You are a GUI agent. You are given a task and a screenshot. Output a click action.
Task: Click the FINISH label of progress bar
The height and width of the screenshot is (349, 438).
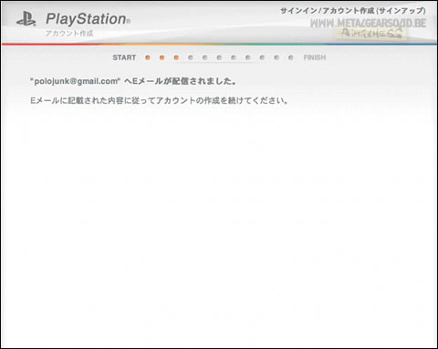pos(315,57)
